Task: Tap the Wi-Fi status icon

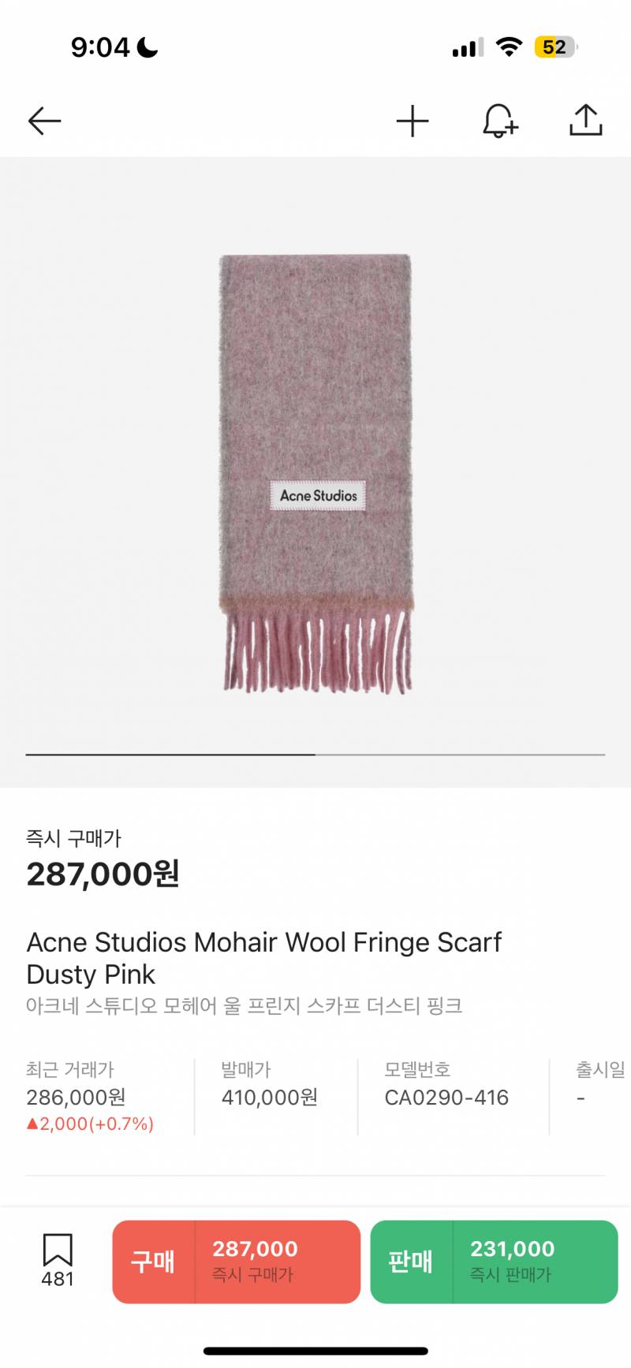Action: 510,47
